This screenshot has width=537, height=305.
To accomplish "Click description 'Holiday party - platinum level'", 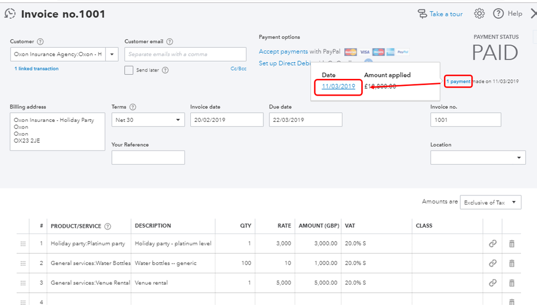I will pyautogui.click(x=173, y=243).
